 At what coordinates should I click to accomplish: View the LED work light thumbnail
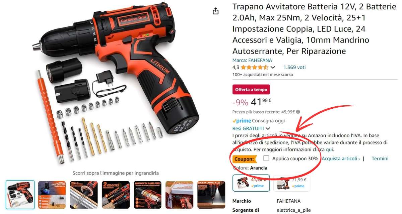[x=211, y=195]
